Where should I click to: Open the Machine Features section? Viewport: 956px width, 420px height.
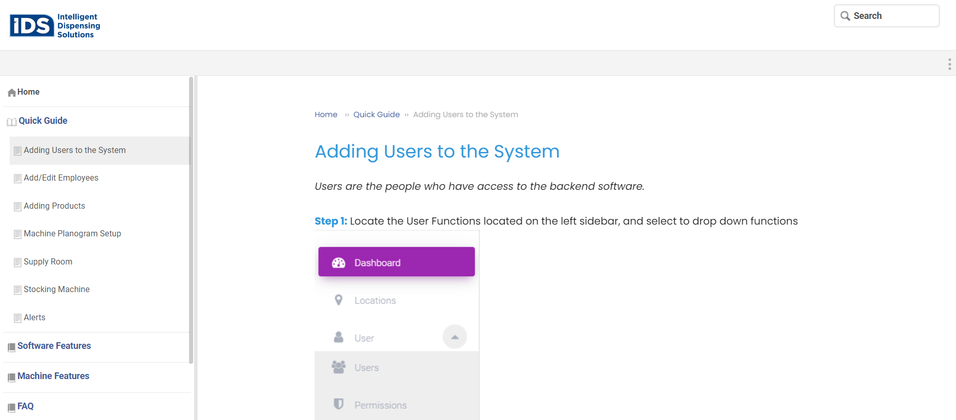(53, 376)
